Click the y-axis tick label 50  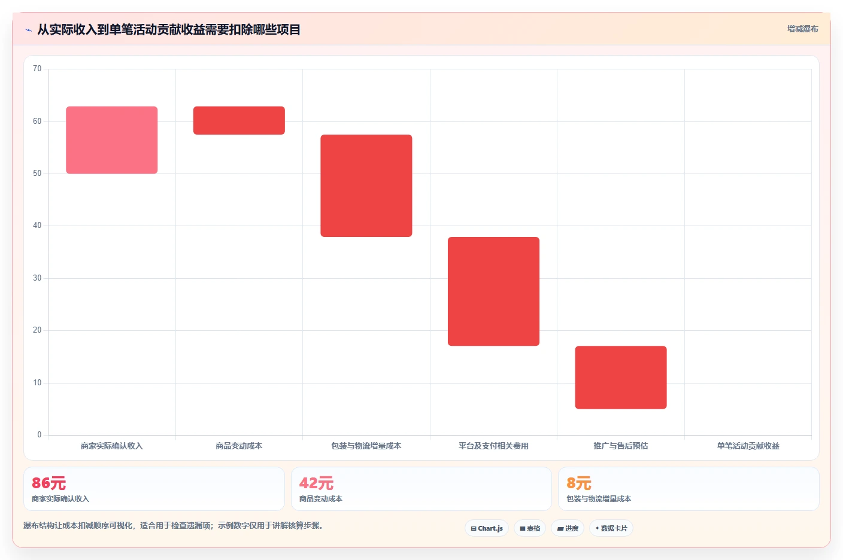37,174
